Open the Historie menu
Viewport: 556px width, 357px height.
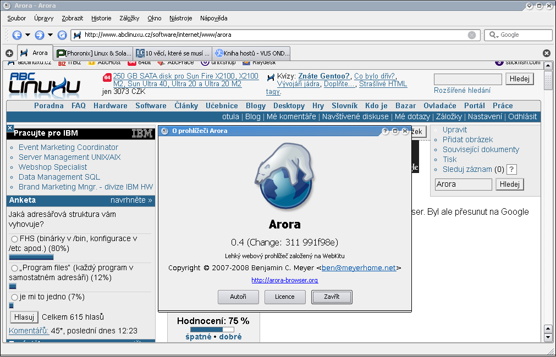pos(101,18)
